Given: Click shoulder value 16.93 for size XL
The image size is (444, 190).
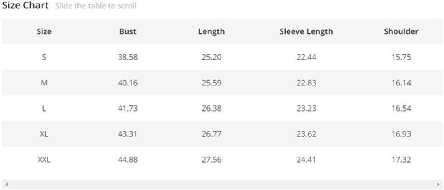Looking at the screenshot, I should coord(401,134).
